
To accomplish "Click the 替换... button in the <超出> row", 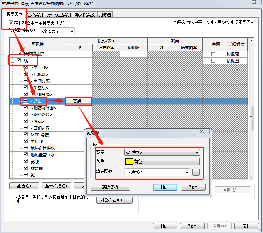I will pos(78,101).
